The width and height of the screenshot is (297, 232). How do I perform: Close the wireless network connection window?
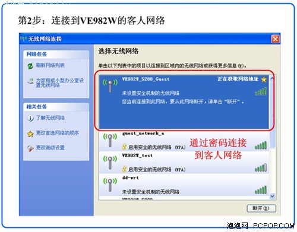click(x=276, y=39)
